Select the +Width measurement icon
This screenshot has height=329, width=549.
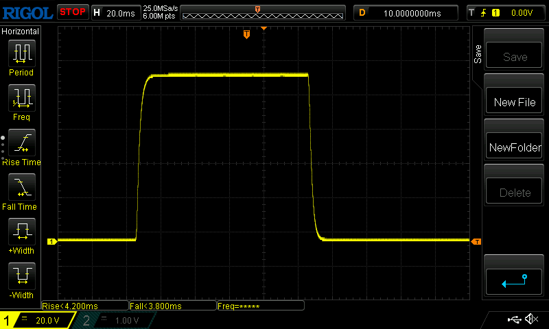click(21, 233)
